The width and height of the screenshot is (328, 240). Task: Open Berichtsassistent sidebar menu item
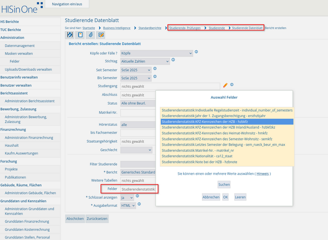coord(14,93)
